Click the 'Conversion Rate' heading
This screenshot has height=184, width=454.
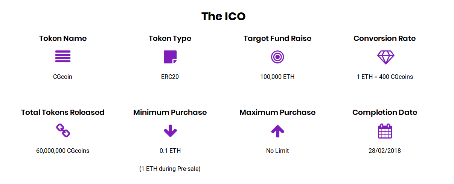point(384,38)
